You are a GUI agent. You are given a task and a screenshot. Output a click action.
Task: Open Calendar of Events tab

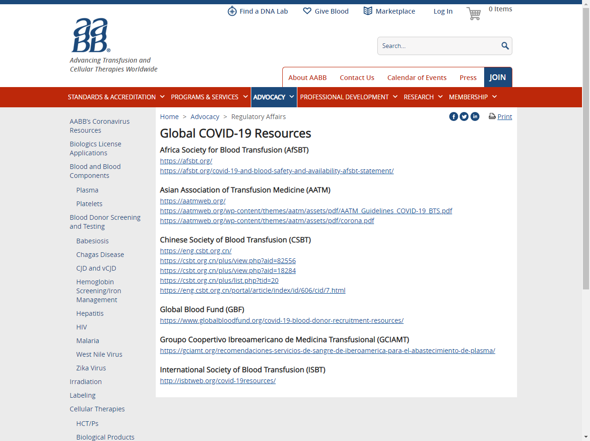point(417,78)
